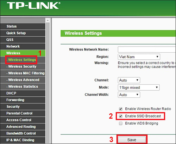
Task: Open the Wireless Advanced page
Action: (x=23, y=80)
